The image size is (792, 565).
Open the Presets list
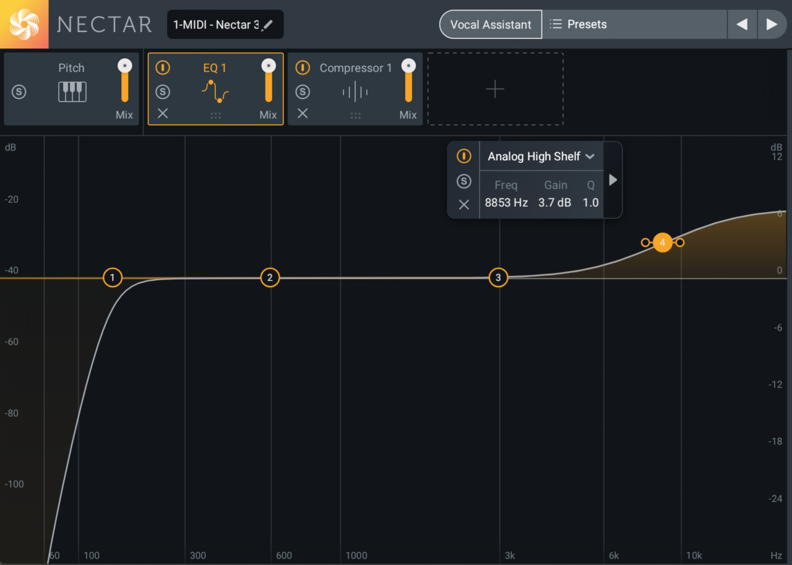[x=634, y=25]
